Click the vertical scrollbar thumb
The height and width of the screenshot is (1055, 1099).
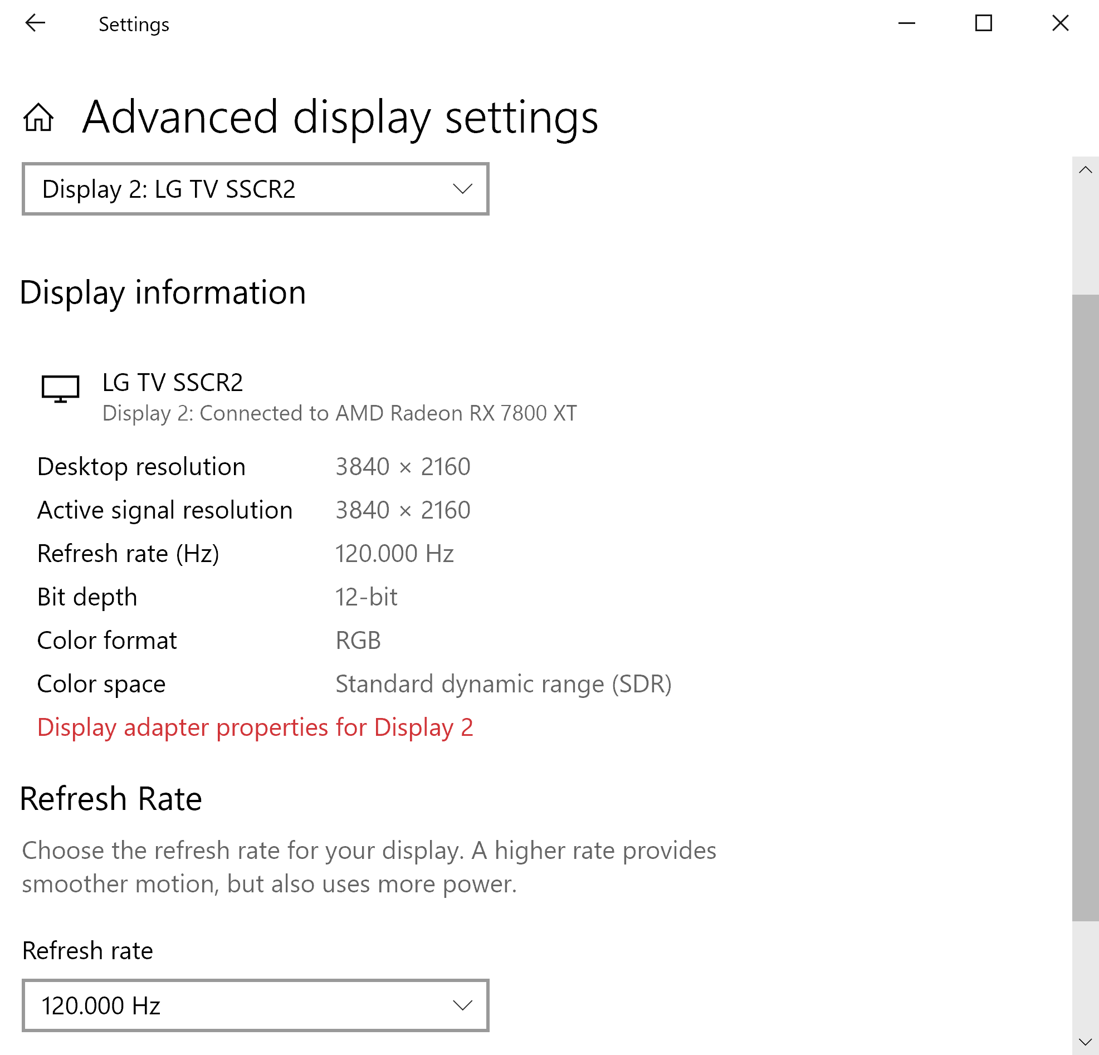[1085, 607]
